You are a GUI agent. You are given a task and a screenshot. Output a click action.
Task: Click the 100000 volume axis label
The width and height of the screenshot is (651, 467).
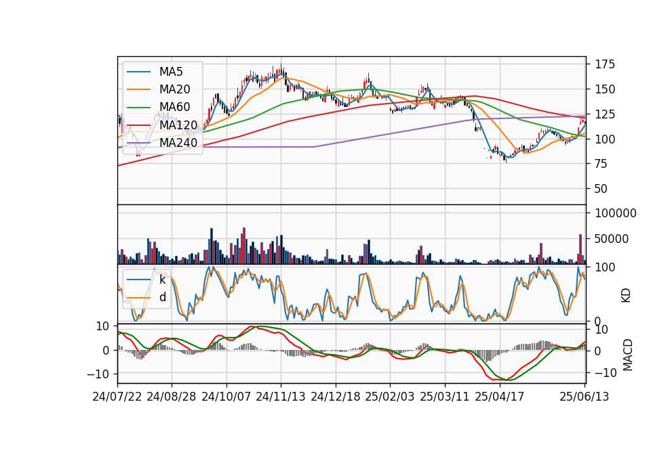[x=616, y=213]
